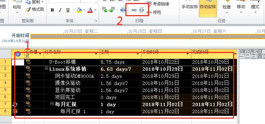This screenshot has width=265, height=124.
Task: Click the task mode icon for 显示屏驱动
Action: pyautogui.click(x=28, y=90)
